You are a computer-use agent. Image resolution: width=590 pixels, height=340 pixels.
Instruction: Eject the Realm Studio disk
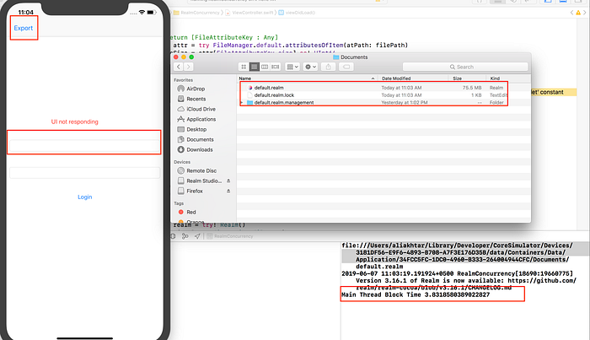pos(228,181)
